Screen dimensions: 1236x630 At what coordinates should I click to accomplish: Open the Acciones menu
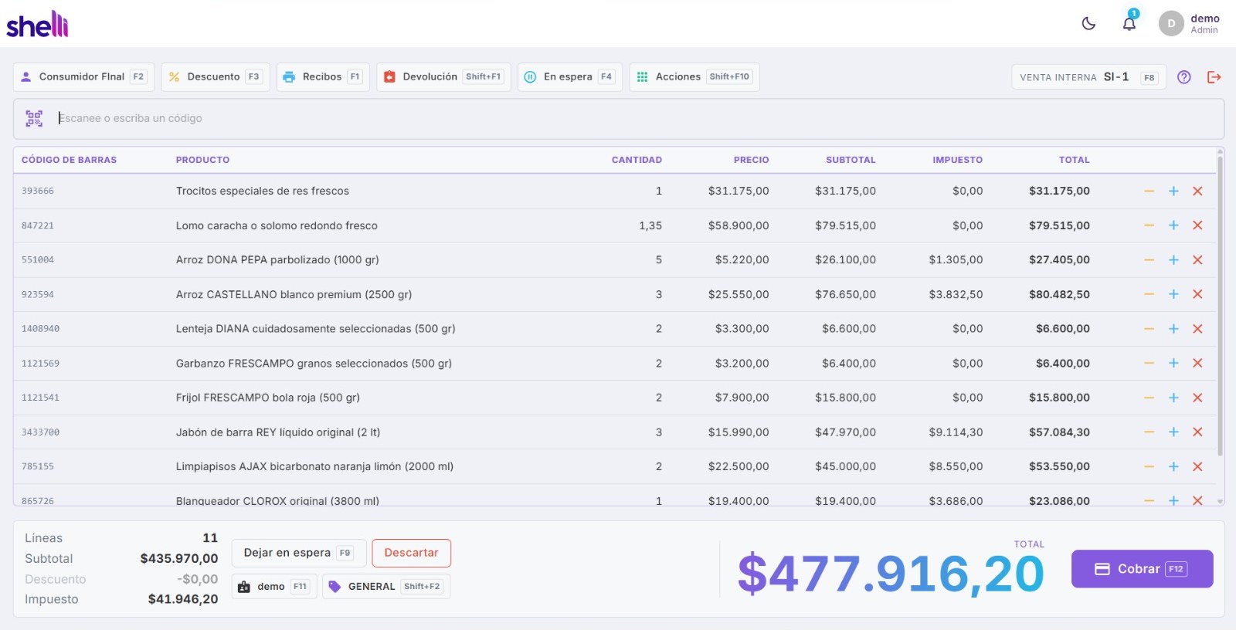coord(694,76)
